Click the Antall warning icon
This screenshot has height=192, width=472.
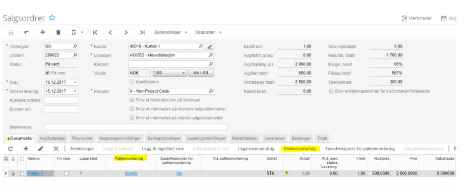(286, 173)
